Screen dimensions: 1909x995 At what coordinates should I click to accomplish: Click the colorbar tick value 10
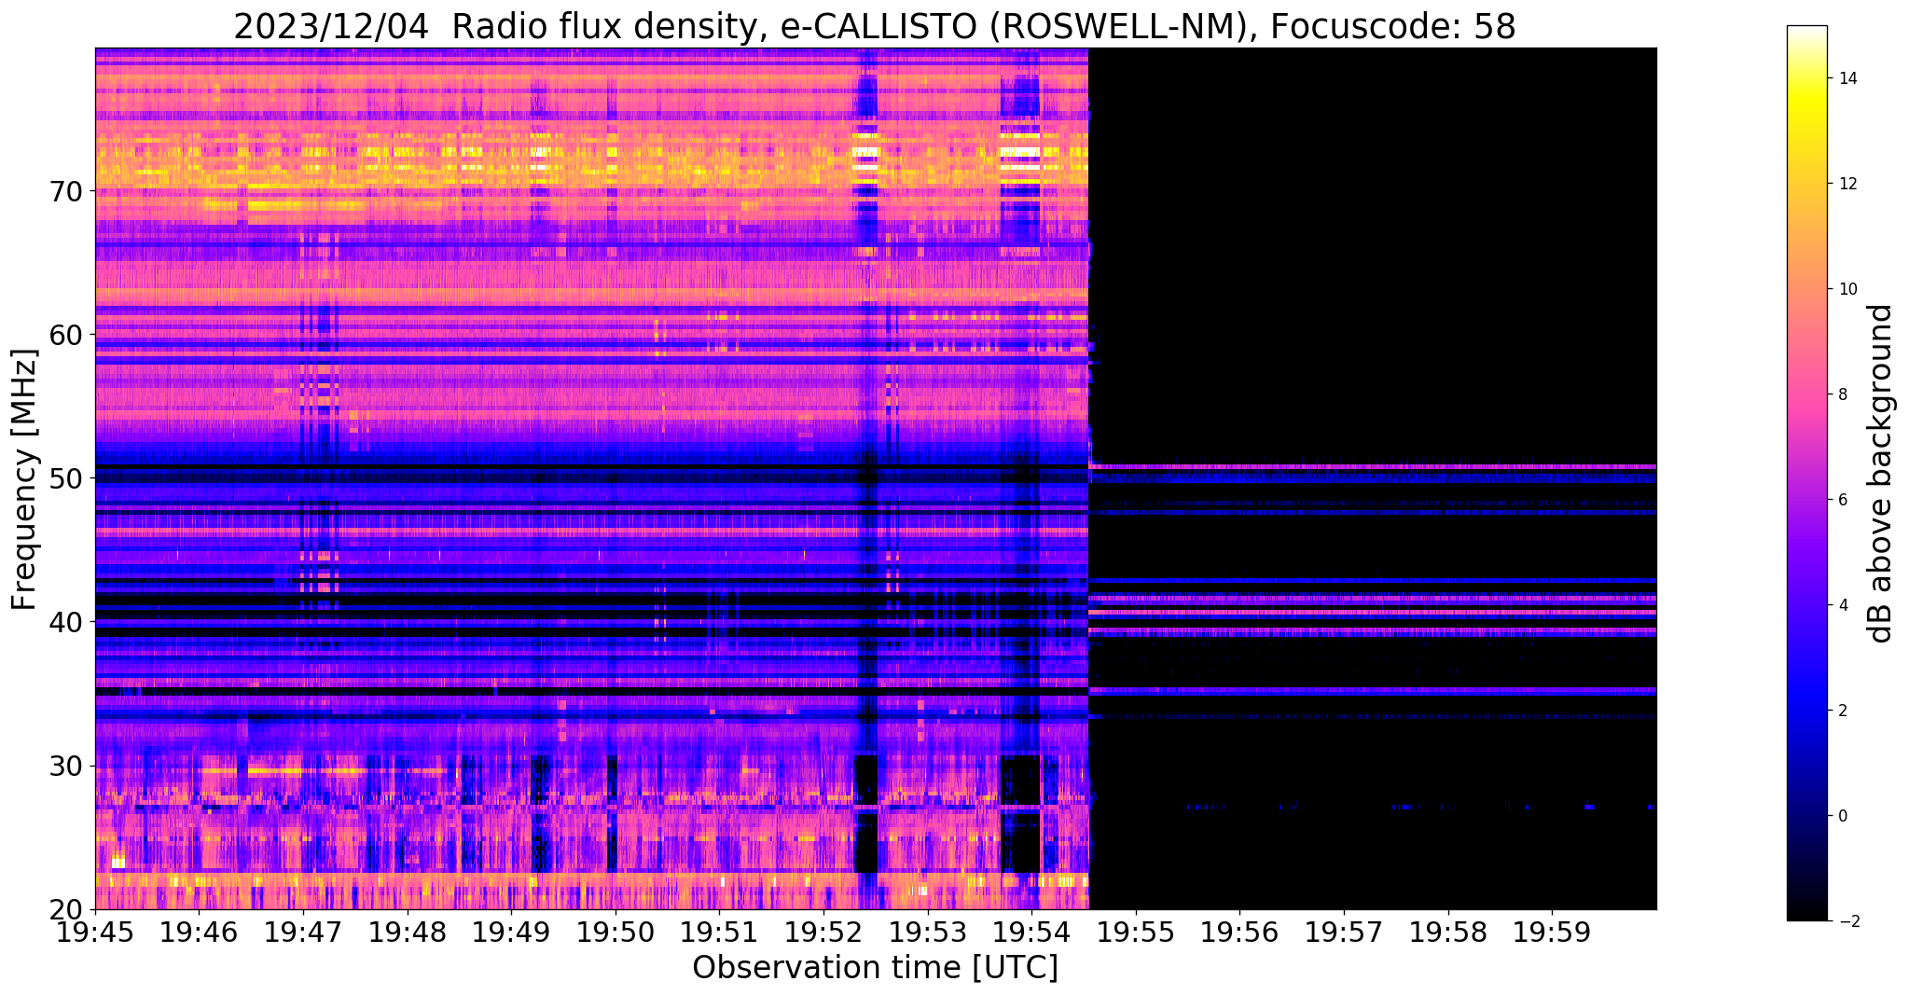point(1847,289)
